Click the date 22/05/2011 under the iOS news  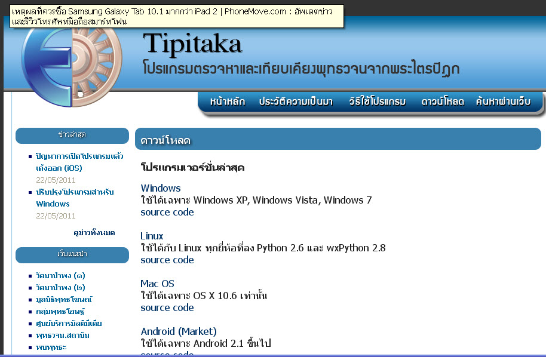pyautogui.click(x=56, y=180)
